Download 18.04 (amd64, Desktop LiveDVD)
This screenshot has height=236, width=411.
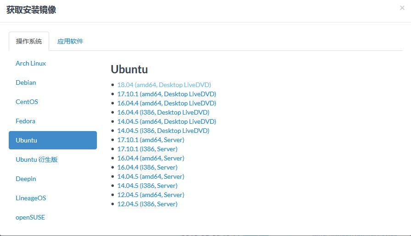click(x=164, y=85)
